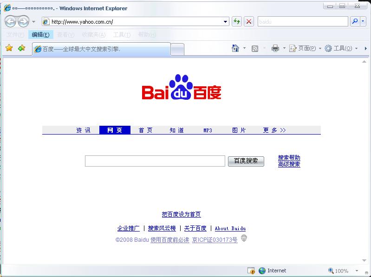371x277 pixels.
Task: Open the 关于百度 link
Action: coord(195,228)
